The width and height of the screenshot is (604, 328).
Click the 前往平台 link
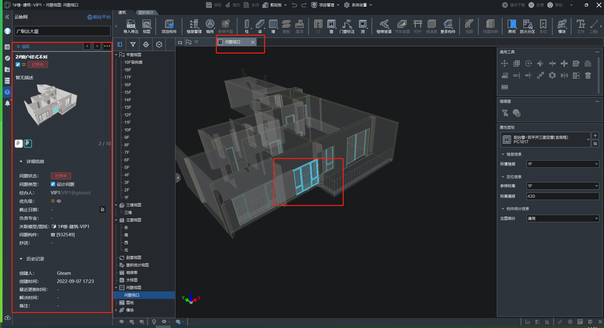pyautogui.click(x=99, y=17)
